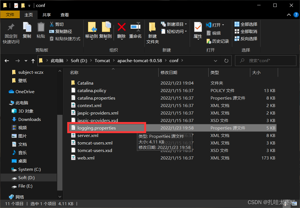Click Paste shortcut (粘贴快捷方式)

point(65,39)
